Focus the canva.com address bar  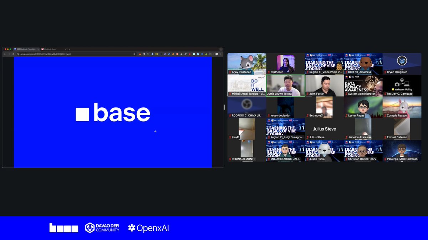click(76, 54)
